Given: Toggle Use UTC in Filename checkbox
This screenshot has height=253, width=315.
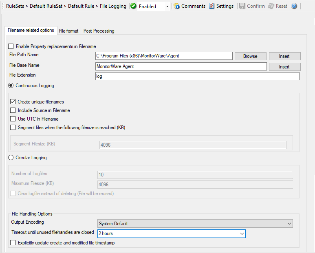Looking at the screenshot, I should click(x=13, y=119).
